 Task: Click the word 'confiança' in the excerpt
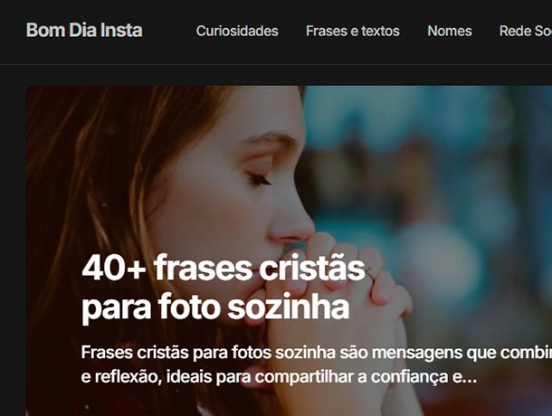point(409,377)
